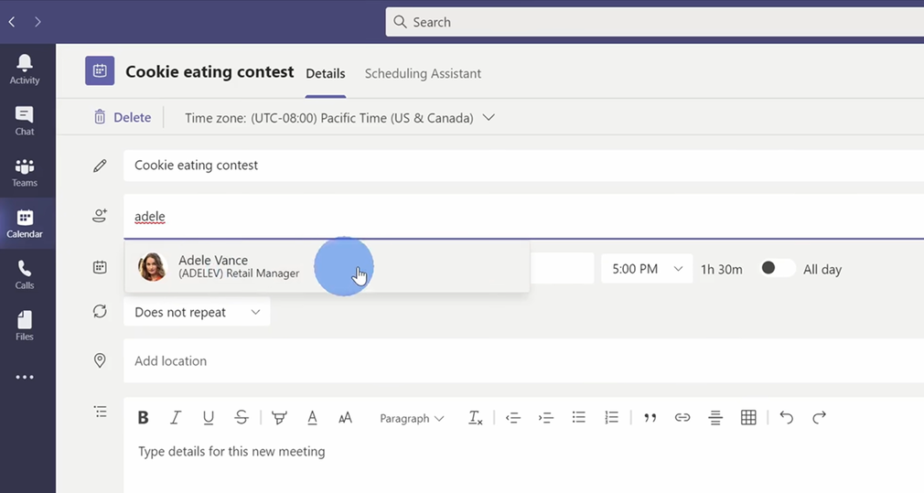Viewport: 924px width, 493px height.
Task: Open font color picker
Action: [312, 418]
